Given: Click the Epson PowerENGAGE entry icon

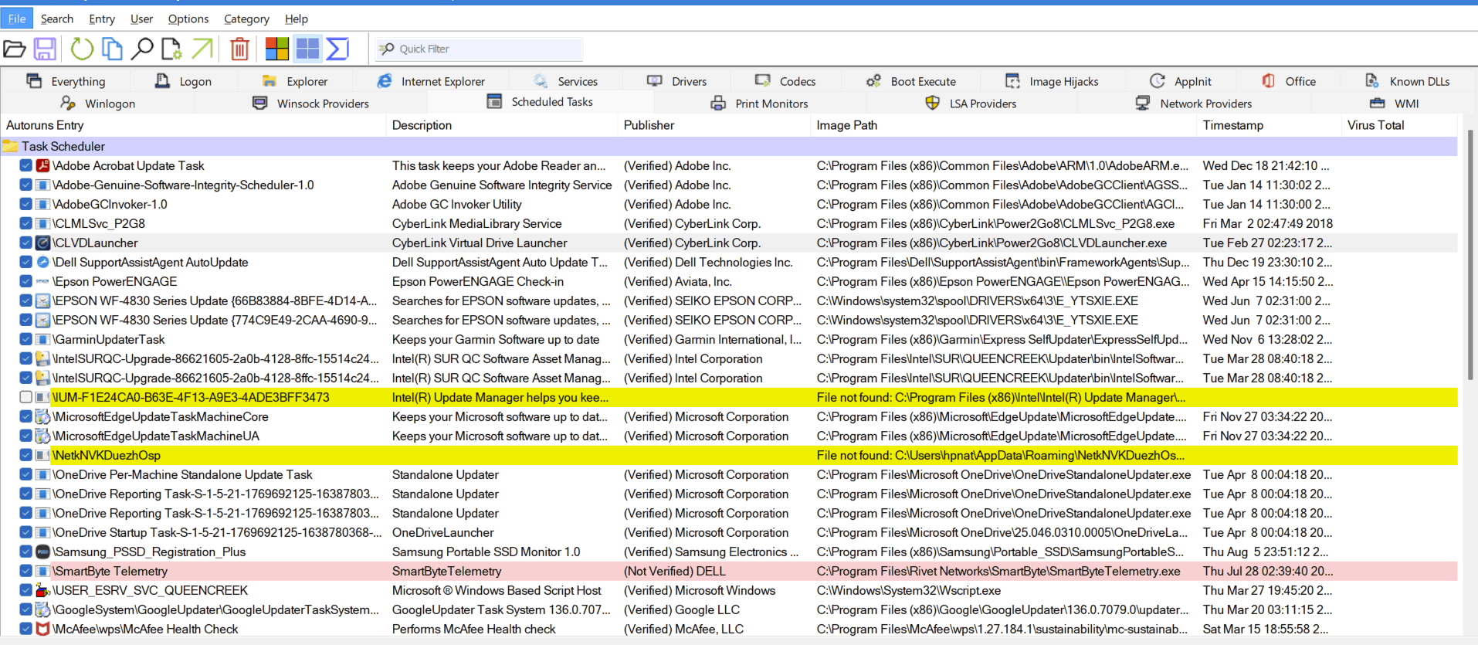Looking at the screenshot, I should tap(43, 281).
